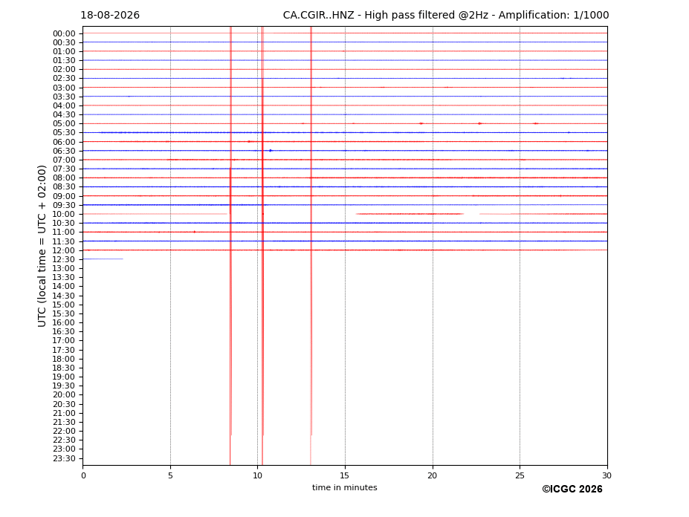Click the UTC local time y-axis label
Viewport: 689px width, 517px height.
pos(42,246)
